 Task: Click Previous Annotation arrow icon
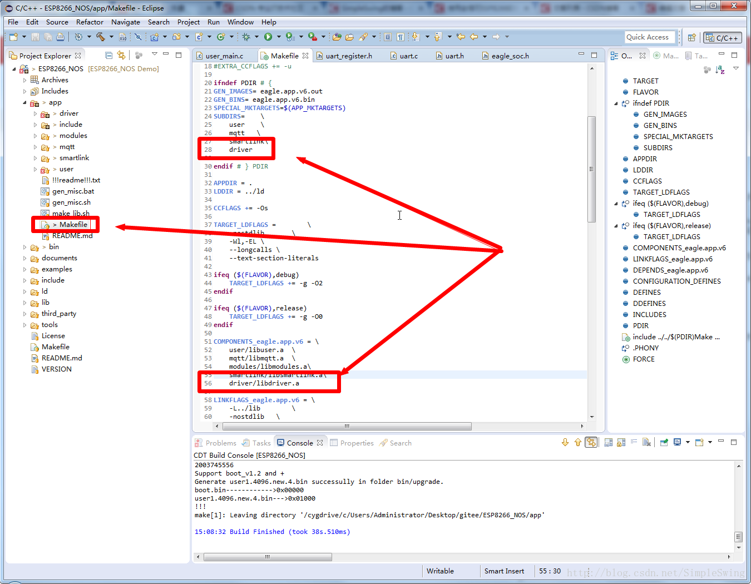438,37
